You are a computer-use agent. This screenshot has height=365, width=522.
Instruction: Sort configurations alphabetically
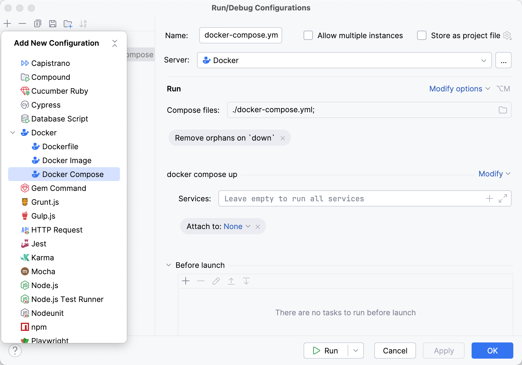pos(83,23)
